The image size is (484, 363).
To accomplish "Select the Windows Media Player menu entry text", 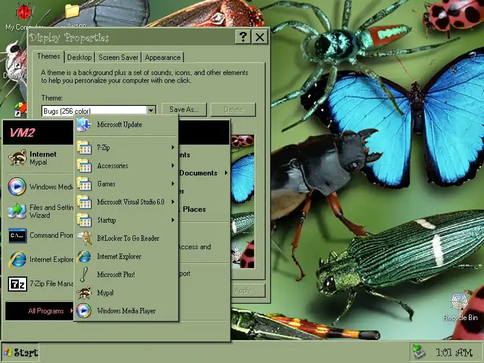I will (126, 311).
